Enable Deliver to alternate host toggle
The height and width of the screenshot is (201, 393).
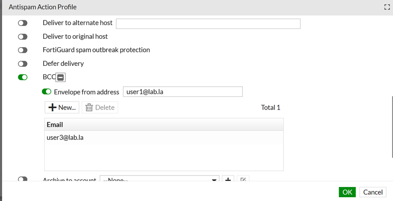click(22, 23)
